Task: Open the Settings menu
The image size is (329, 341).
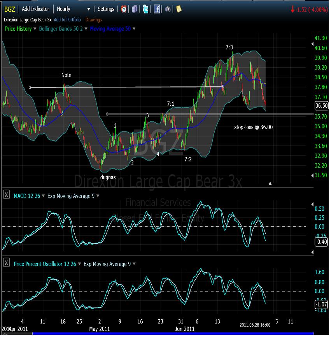Action: [x=106, y=9]
